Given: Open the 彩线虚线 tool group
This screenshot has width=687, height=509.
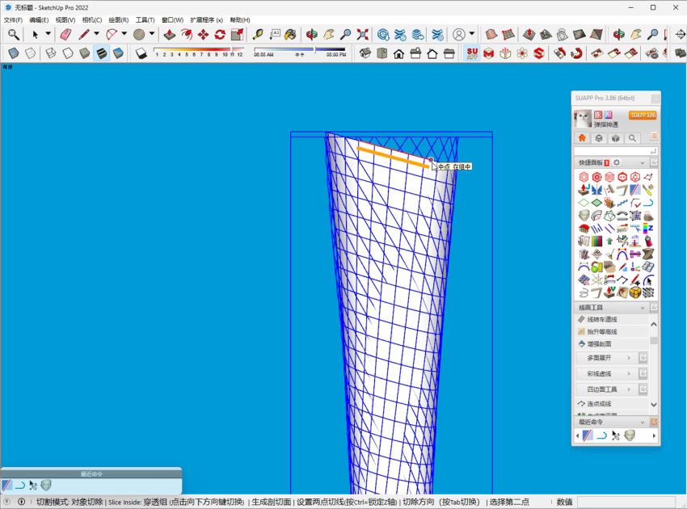Looking at the screenshot, I should point(605,373).
